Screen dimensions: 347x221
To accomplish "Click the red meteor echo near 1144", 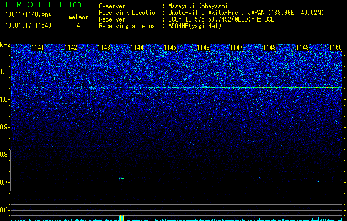I will coord(138,177).
